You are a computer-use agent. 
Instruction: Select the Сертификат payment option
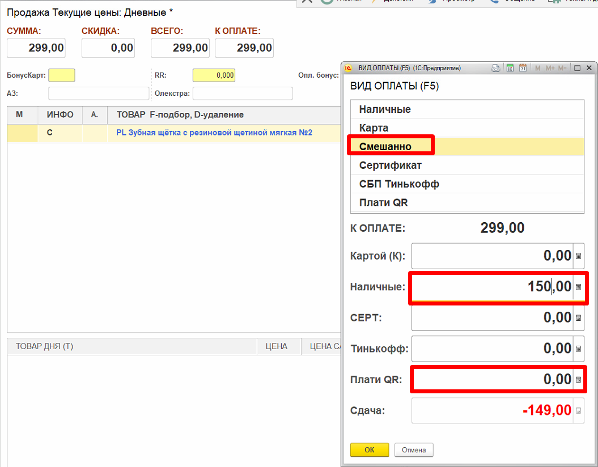391,165
